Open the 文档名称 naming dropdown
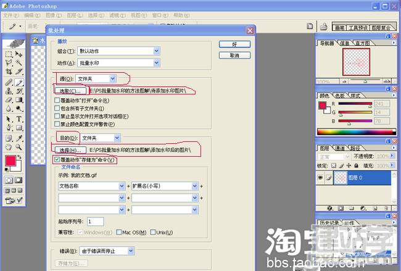Image resolution: width=401 pixels, height=271 pixels. coord(122,186)
